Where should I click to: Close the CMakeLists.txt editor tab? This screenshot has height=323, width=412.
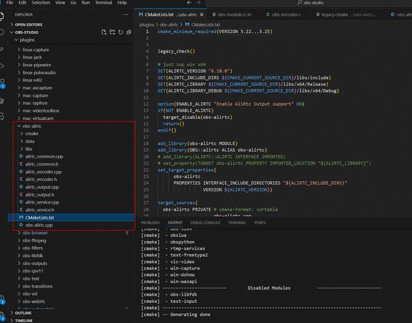pyautogui.click(x=201, y=15)
